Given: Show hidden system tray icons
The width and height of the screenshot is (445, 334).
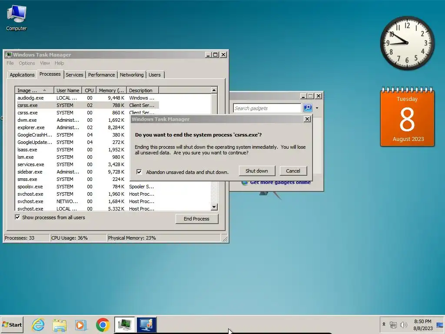Looking at the screenshot, I should (x=384, y=324).
